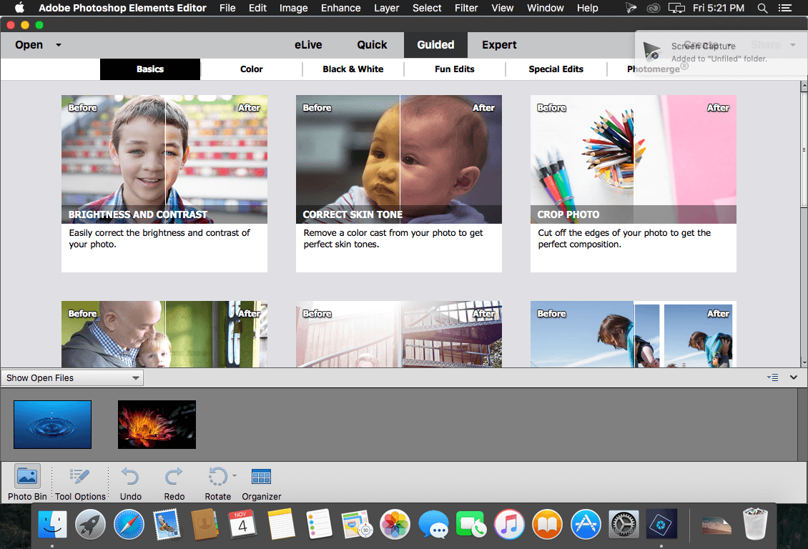The width and height of the screenshot is (808, 549).
Task: Open Launchpad rocket icon in Dock
Action: point(90,525)
